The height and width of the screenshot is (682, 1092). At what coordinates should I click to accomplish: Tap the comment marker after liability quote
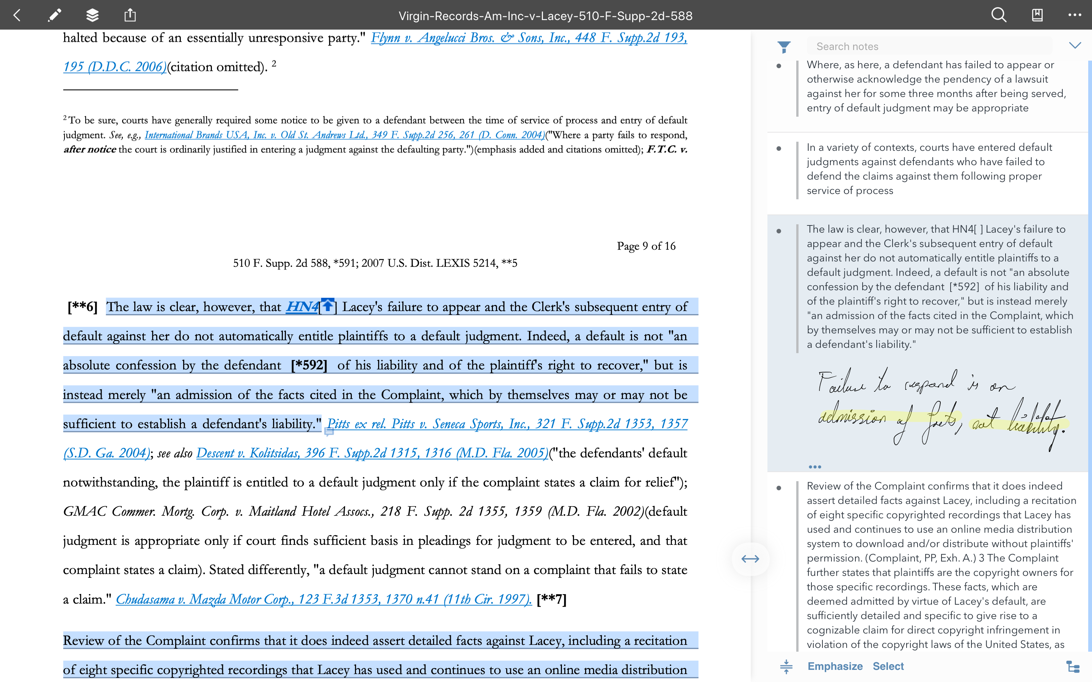329,432
